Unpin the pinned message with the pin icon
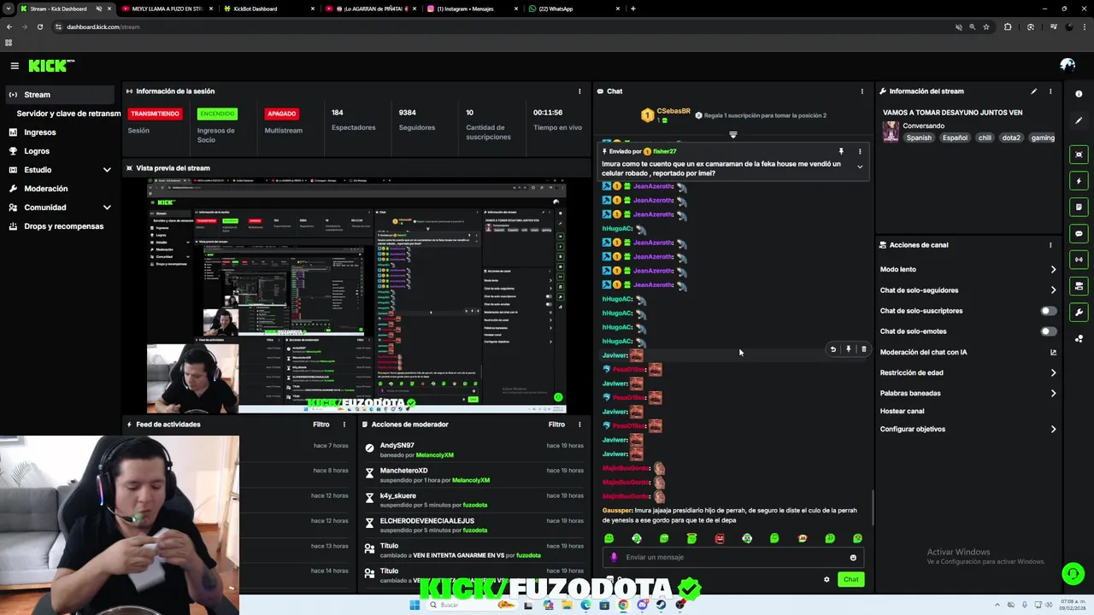 coord(841,151)
